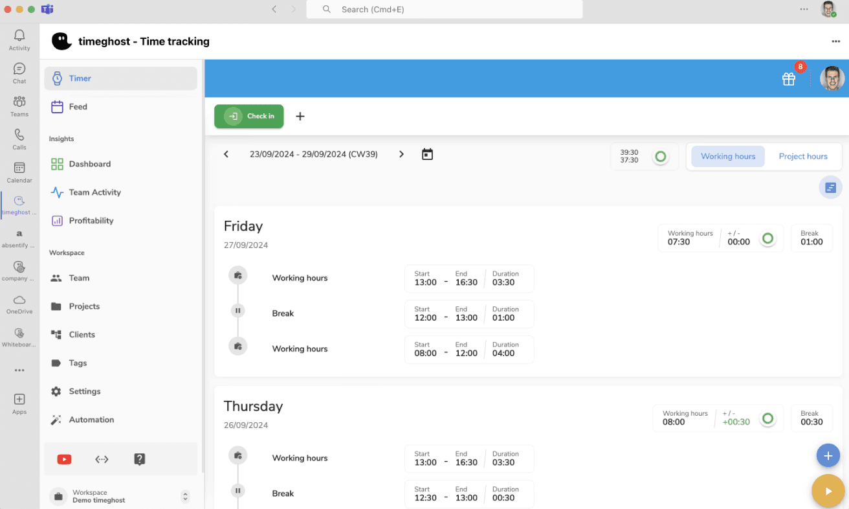
Task: Go to the previous week
Action: click(226, 154)
